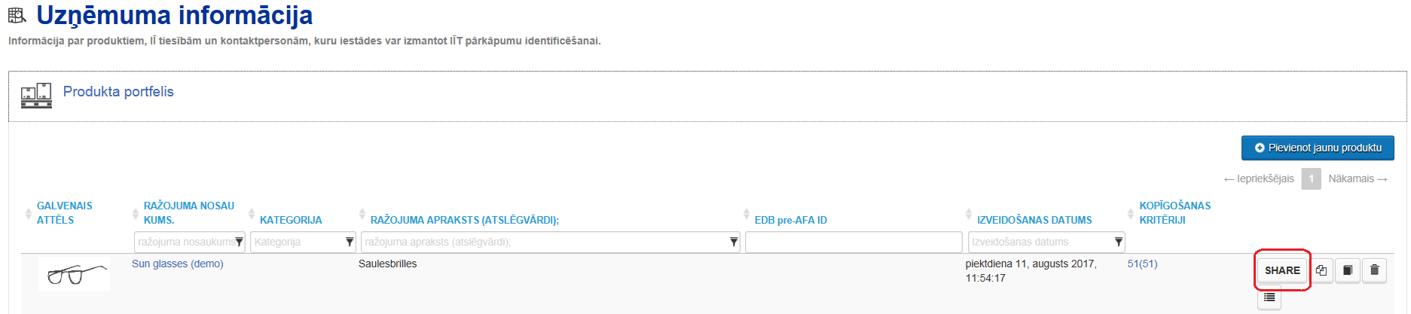The width and height of the screenshot is (1411, 314).
Task: Open the list view icon below SHARE
Action: 1269,298
